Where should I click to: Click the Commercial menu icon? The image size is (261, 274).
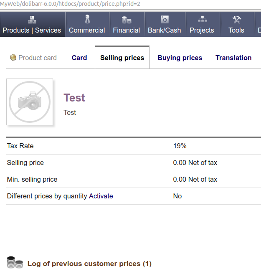[x=87, y=20]
